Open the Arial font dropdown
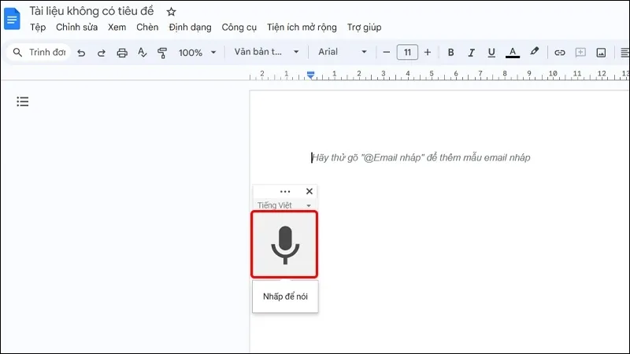Viewport: 630px width, 354px height. tap(343, 53)
